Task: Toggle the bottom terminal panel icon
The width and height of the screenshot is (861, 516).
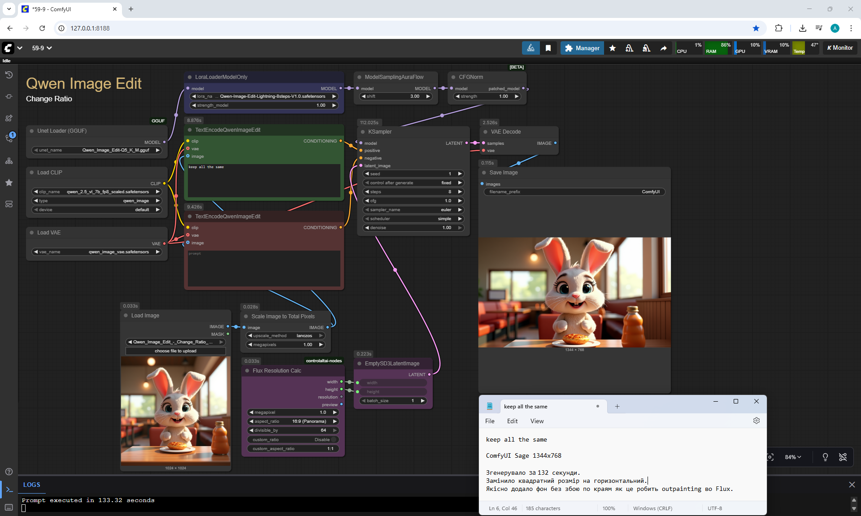Action: [9, 490]
